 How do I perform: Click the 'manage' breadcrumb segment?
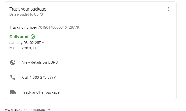pyautogui.click(x=39, y=110)
